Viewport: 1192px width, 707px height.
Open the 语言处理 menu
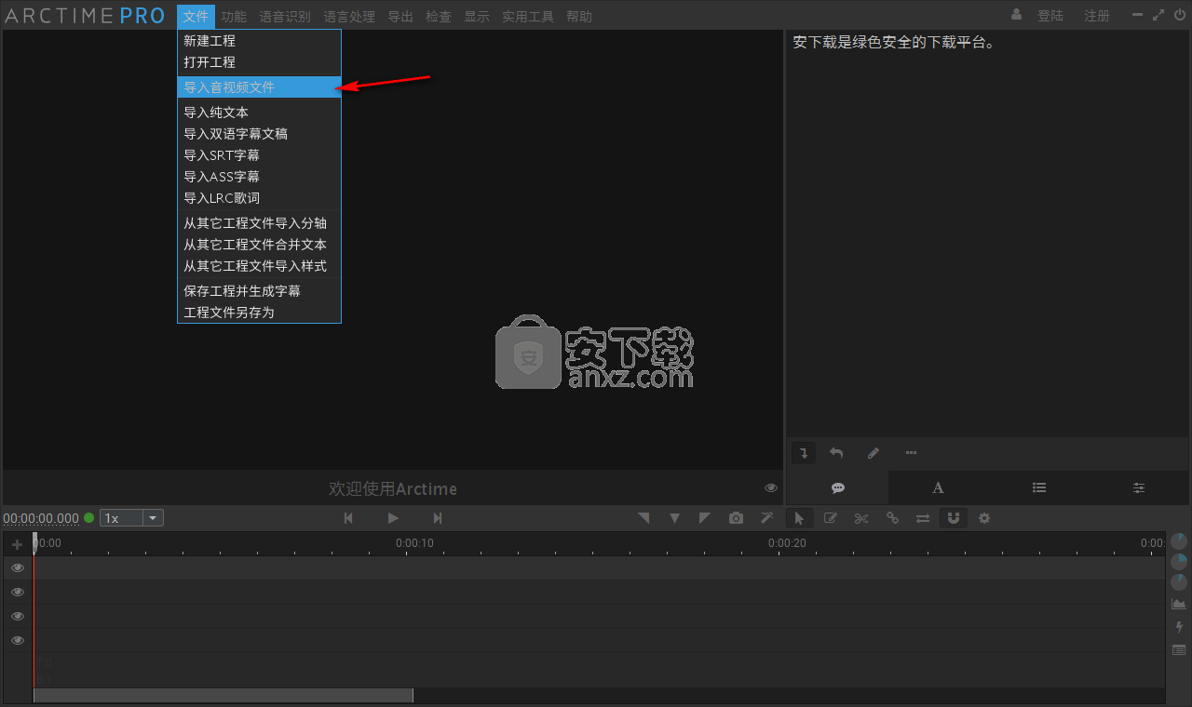click(x=349, y=16)
